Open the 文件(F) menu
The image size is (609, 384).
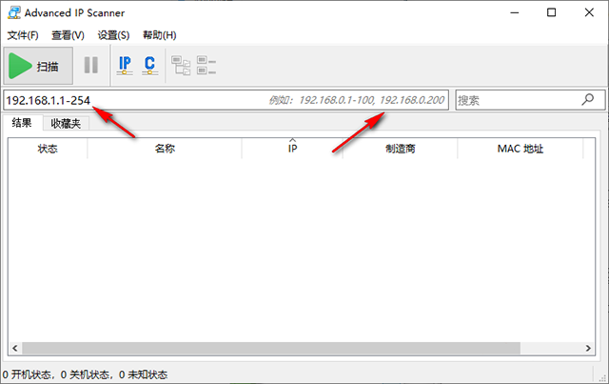tap(23, 35)
